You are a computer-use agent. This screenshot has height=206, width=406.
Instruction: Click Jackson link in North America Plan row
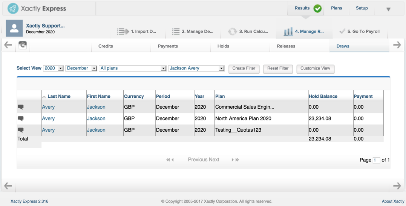(x=96, y=118)
